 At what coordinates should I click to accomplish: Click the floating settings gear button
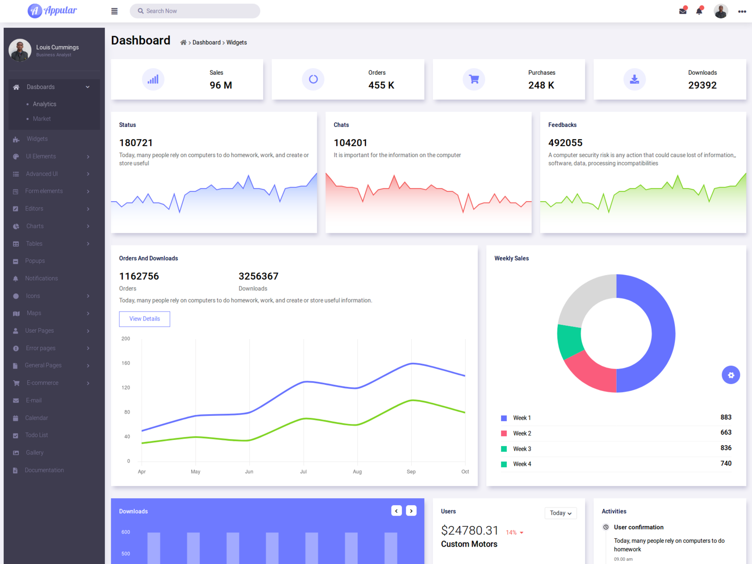pos(730,375)
